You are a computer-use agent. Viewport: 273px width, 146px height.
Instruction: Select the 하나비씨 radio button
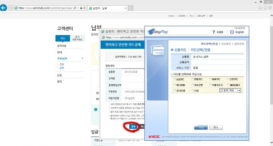(175, 85)
